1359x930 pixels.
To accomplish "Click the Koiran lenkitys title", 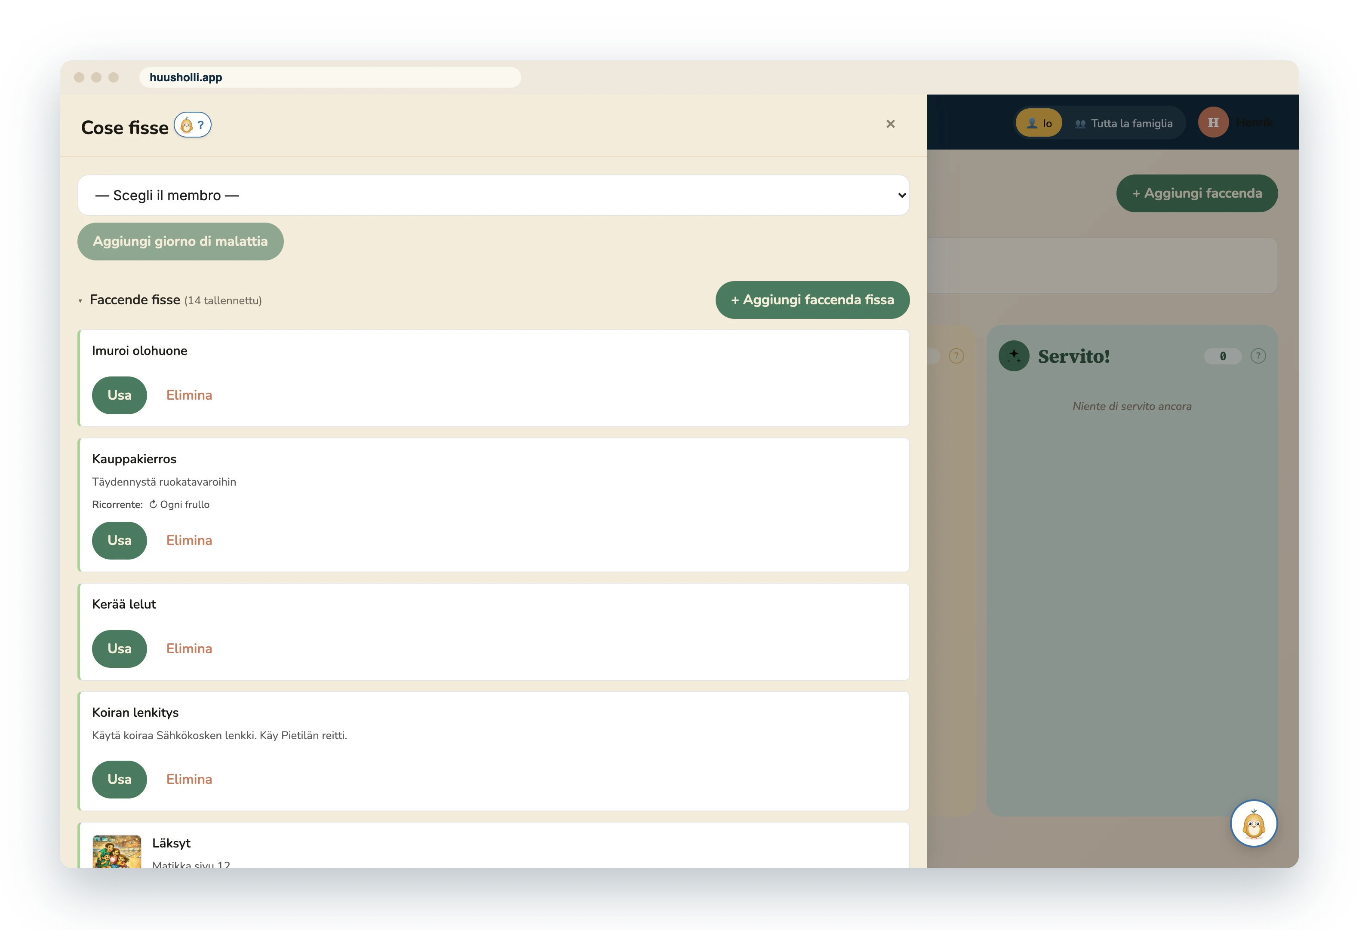I will tap(135, 713).
